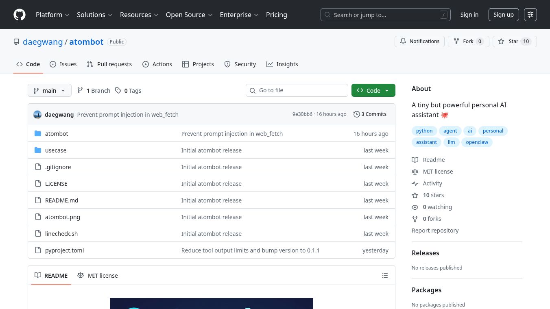Viewport: 550px width, 309px height.
Task: Click the openclaw topic tag
Action: [477, 142]
